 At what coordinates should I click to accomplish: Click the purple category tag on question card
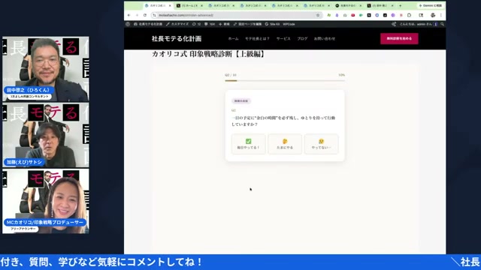click(x=241, y=101)
